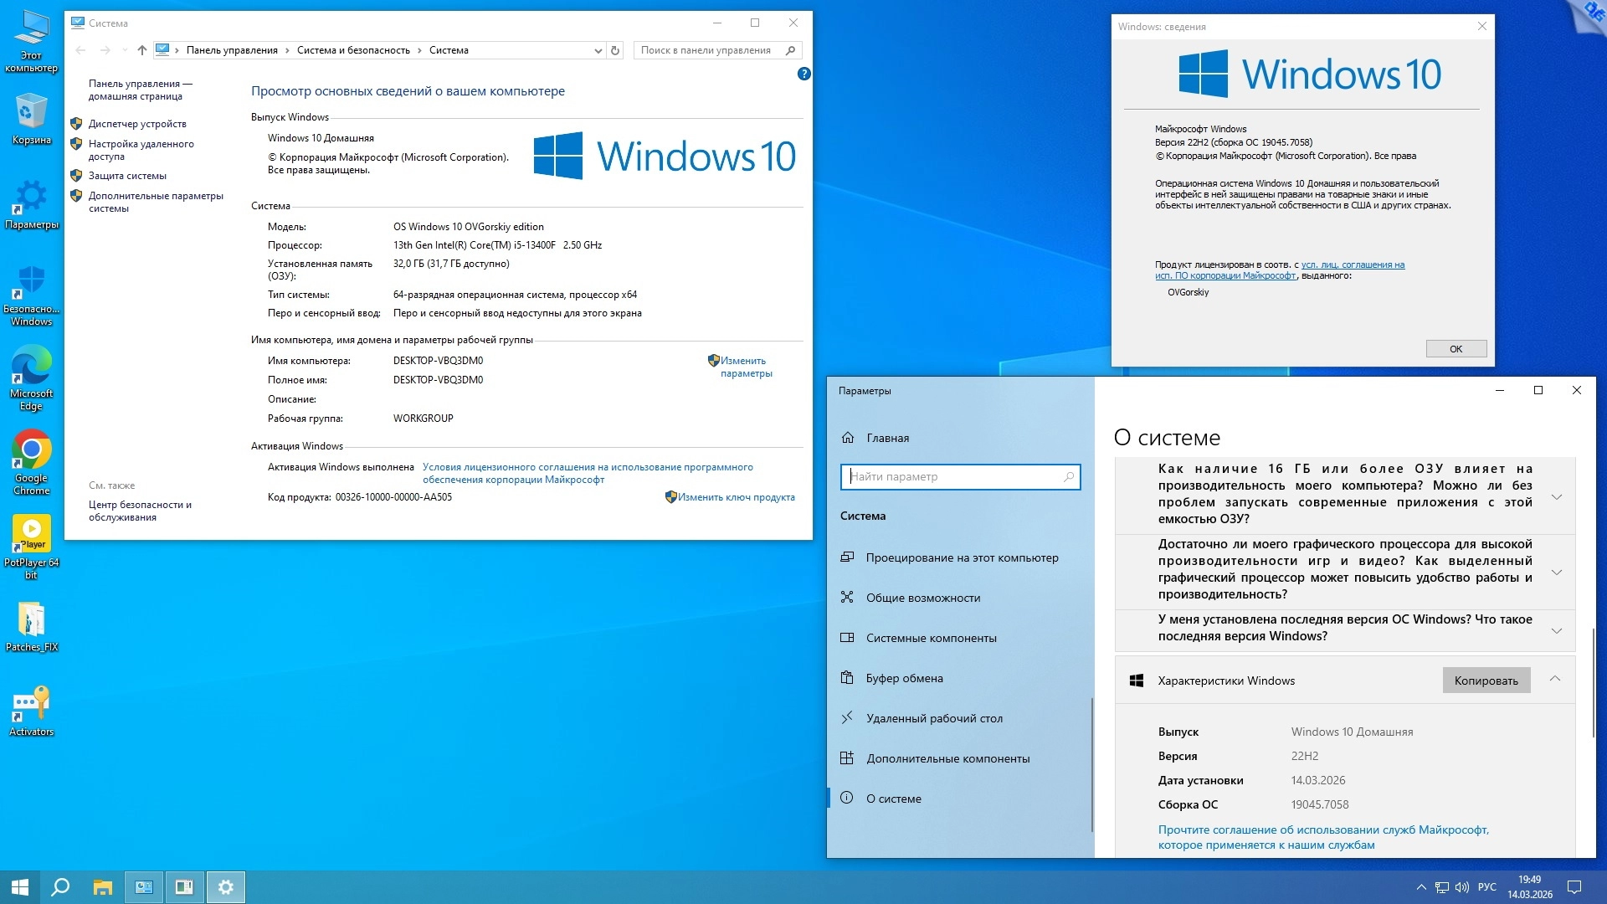Click Изменить ключ продукта link
The image size is (1607, 904).
[x=736, y=497]
